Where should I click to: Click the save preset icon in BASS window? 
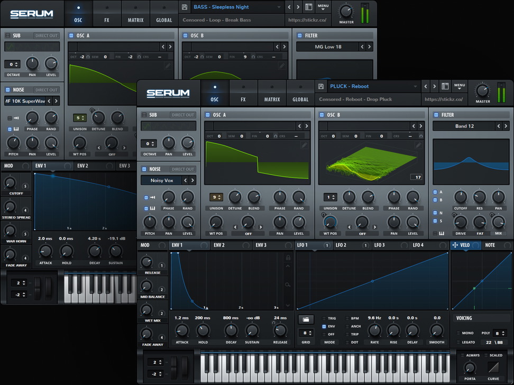[185, 7]
